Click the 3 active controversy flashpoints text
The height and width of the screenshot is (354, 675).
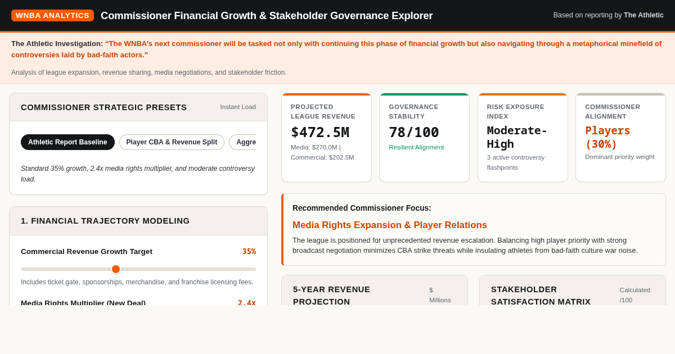(516, 162)
